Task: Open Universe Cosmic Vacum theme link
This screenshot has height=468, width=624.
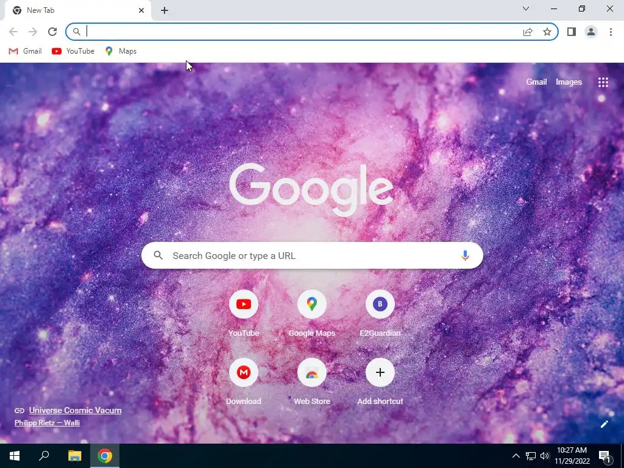Action: (x=75, y=410)
